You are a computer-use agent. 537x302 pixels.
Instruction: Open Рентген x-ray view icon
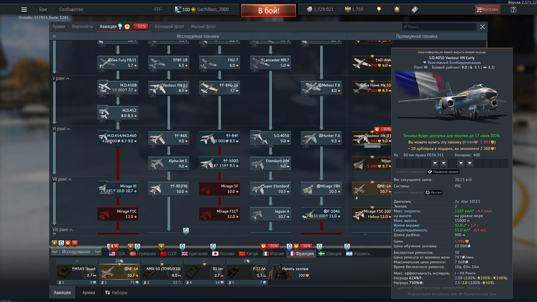(433, 192)
